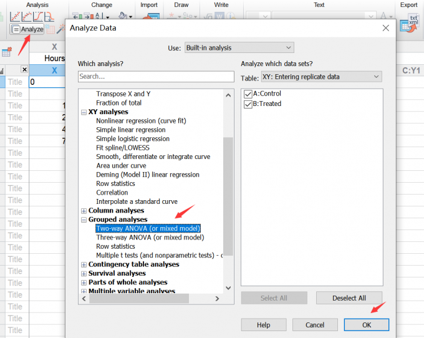The height and width of the screenshot is (338, 424).
Task: Select Fraction of total
Action: click(x=118, y=103)
